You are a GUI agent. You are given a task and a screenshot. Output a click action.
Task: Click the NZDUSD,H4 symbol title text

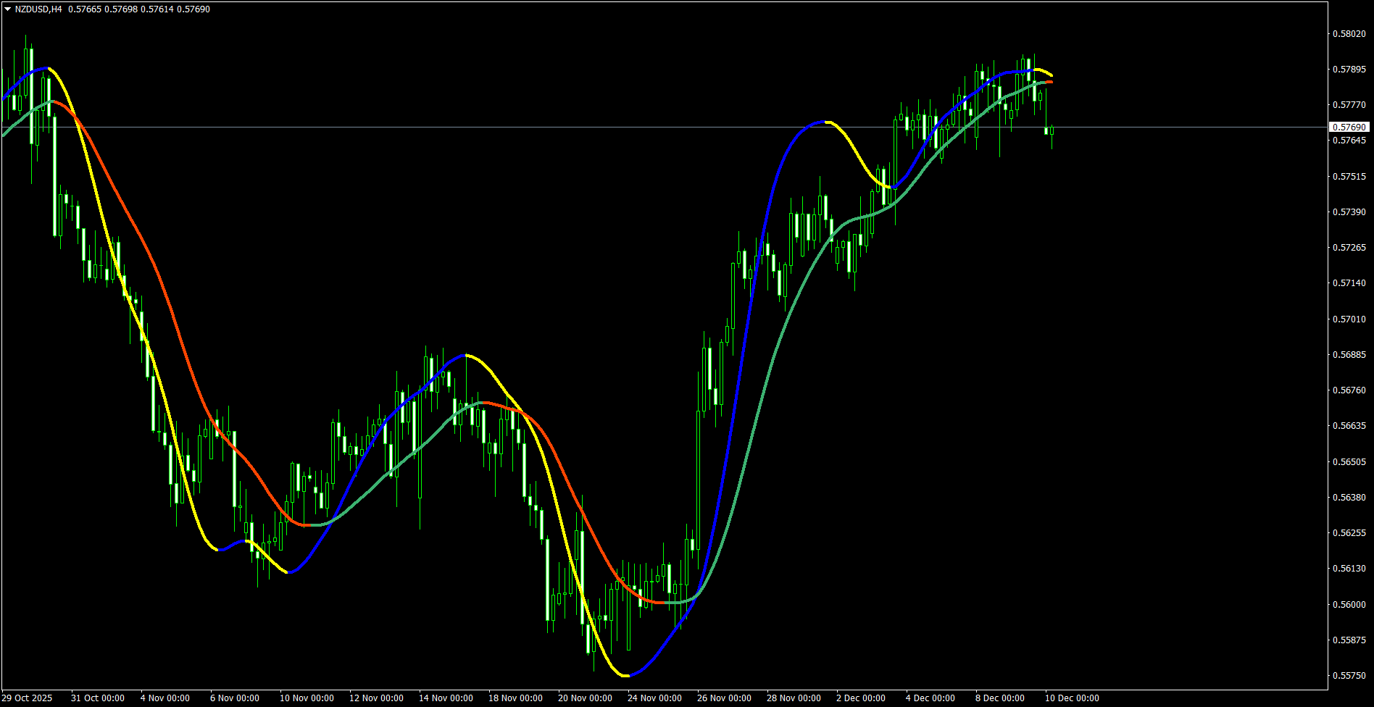(x=38, y=9)
